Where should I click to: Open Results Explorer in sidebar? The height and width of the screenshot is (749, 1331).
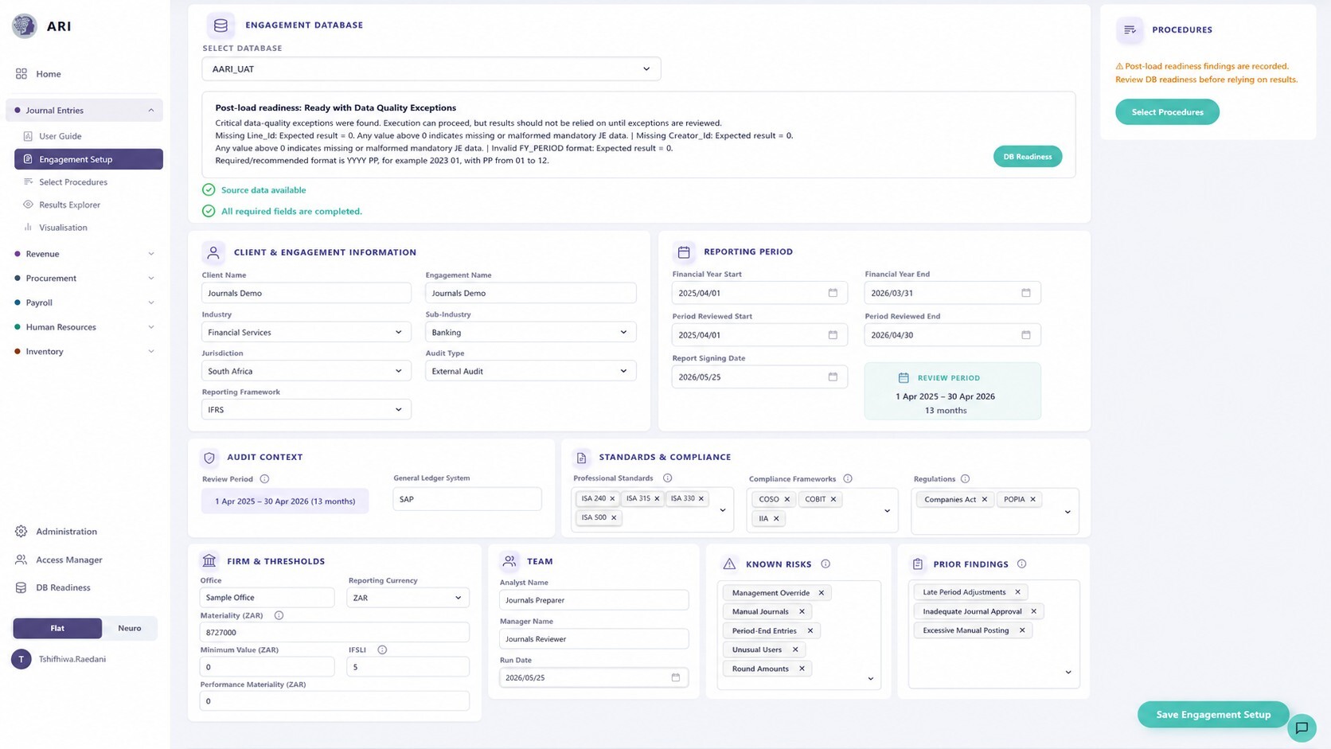[x=69, y=205]
